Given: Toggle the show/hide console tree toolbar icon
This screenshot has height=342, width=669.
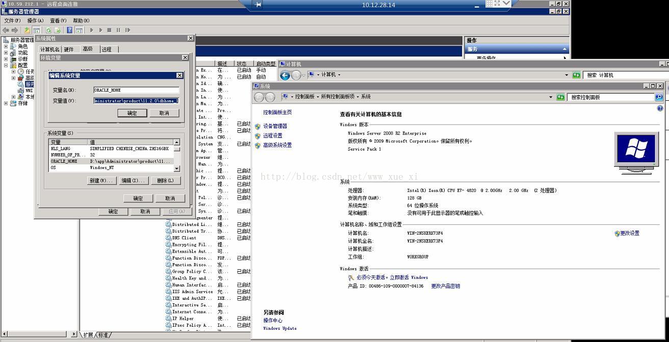Looking at the screenshot, I should (36, 30).
